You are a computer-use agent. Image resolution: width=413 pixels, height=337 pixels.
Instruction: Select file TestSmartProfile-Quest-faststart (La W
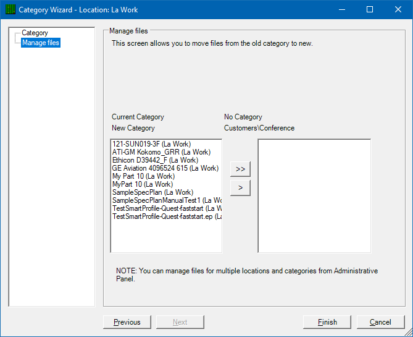coord(167,208)
